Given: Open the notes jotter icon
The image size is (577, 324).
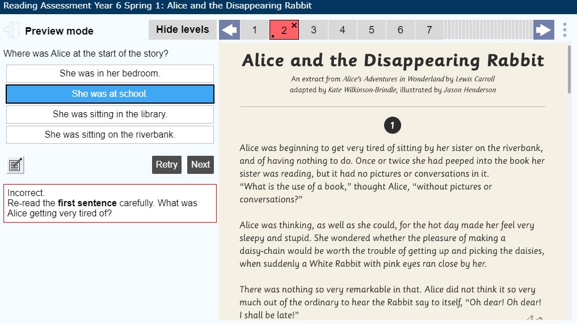Looking at the screenshot, I should pyautogui.click(x=15, y=165).
